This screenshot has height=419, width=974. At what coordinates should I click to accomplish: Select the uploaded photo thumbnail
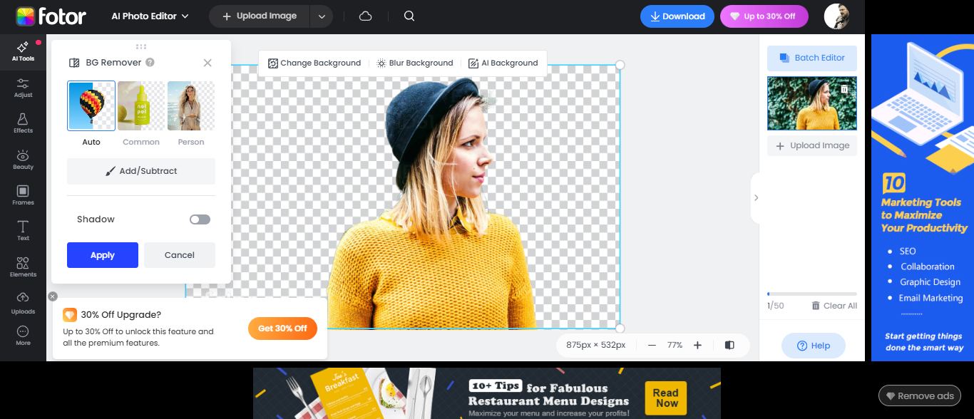tap(812, 103)
